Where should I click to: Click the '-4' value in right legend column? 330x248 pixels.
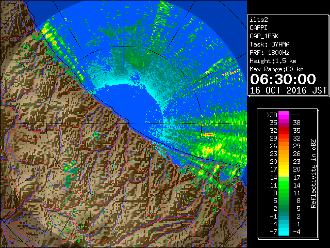296,231
